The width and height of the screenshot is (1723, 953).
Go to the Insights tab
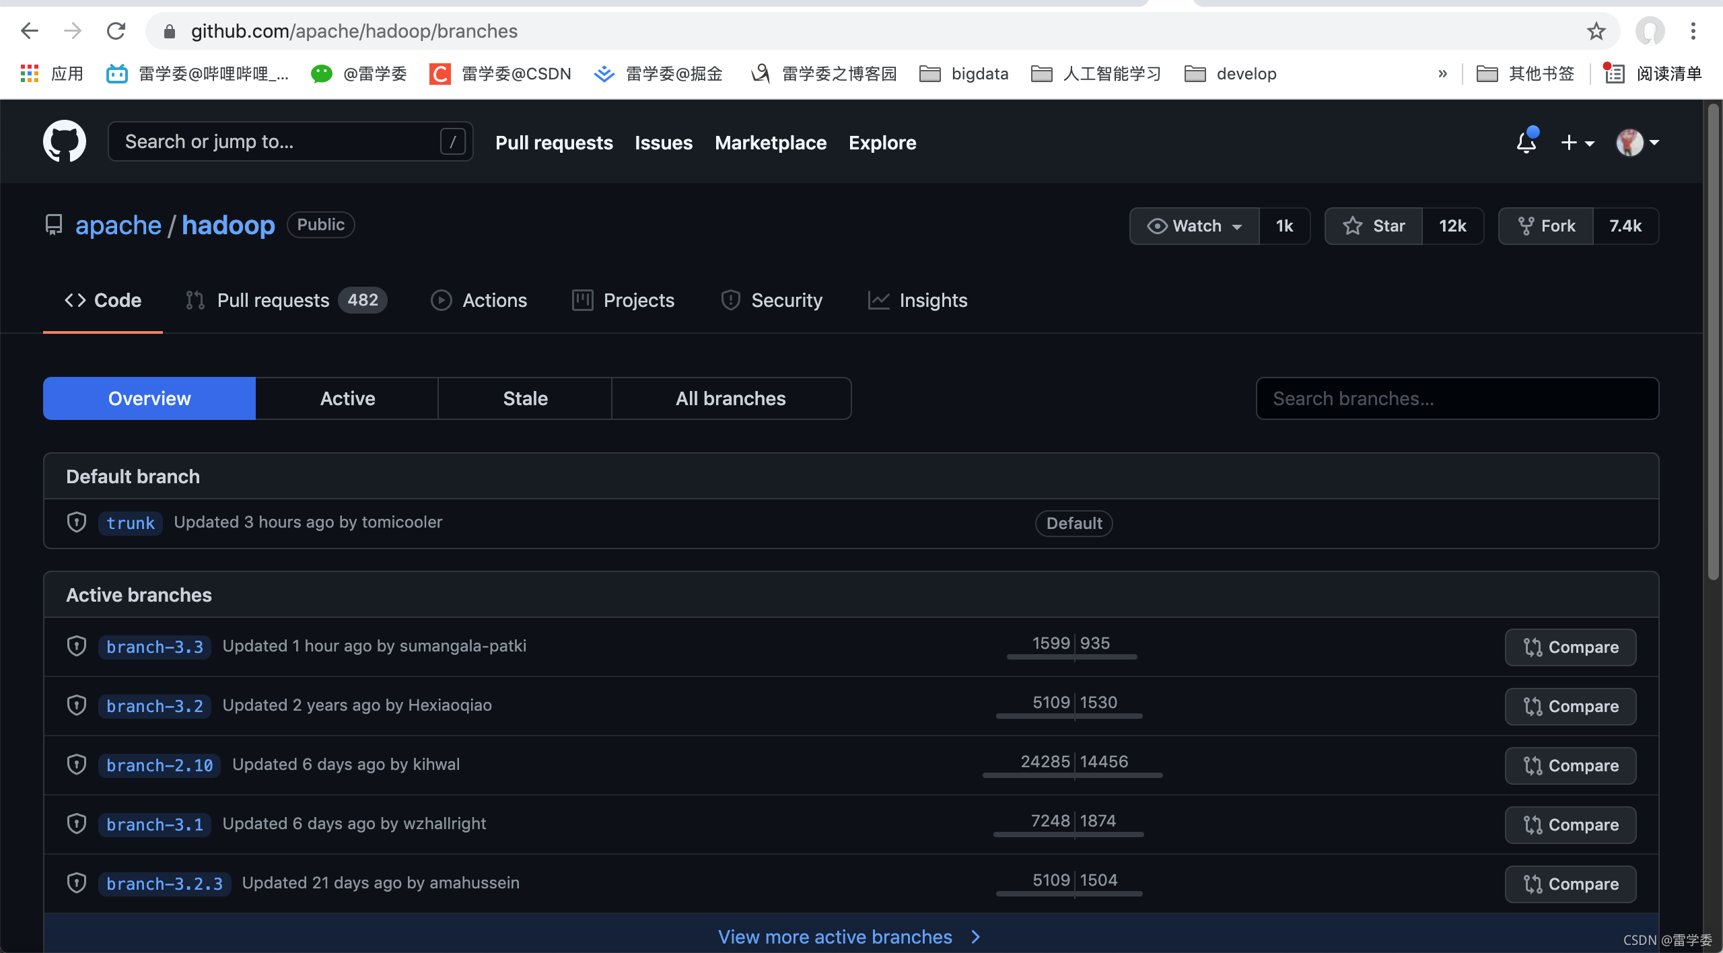917,300
